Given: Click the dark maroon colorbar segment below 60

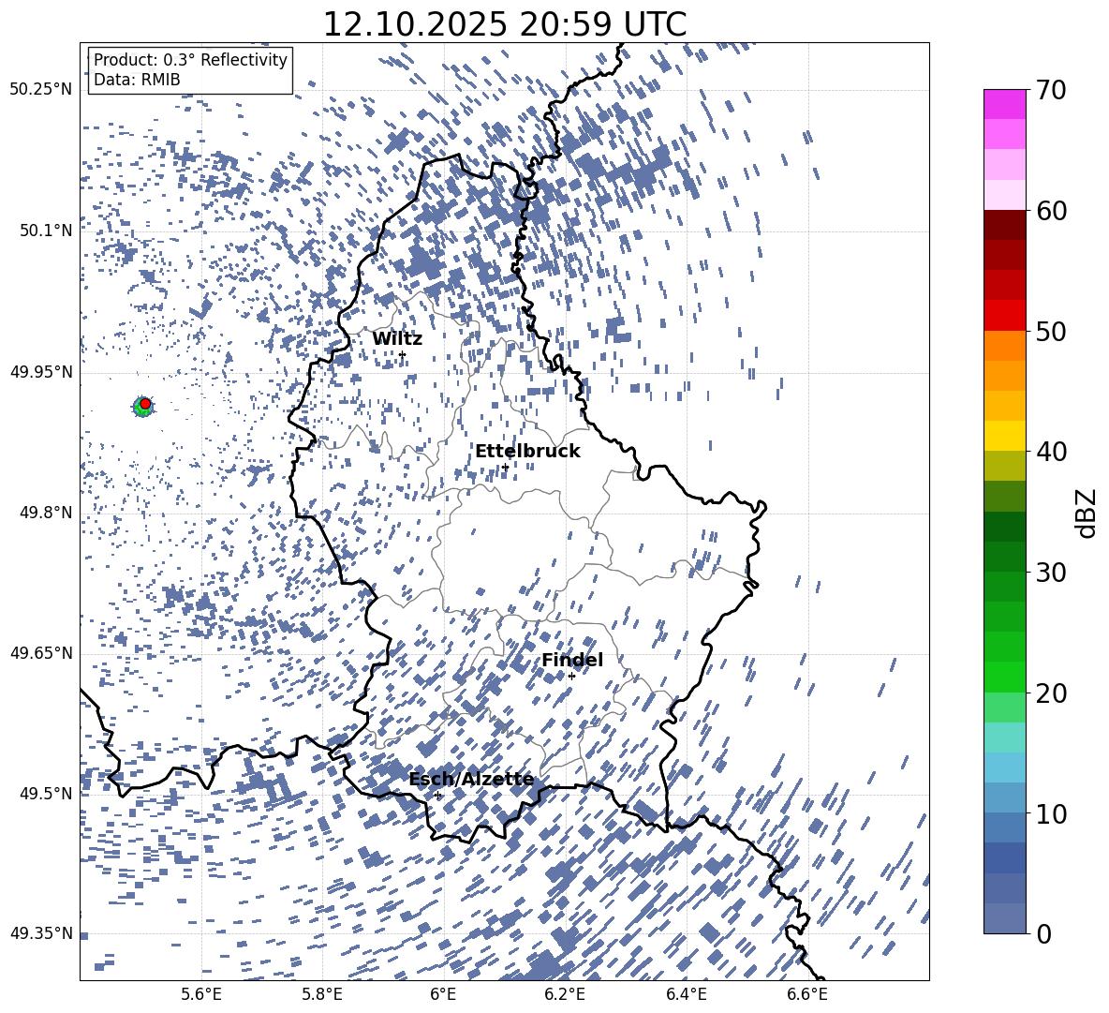Looking at the screenshot, I should coord(1005,225).
